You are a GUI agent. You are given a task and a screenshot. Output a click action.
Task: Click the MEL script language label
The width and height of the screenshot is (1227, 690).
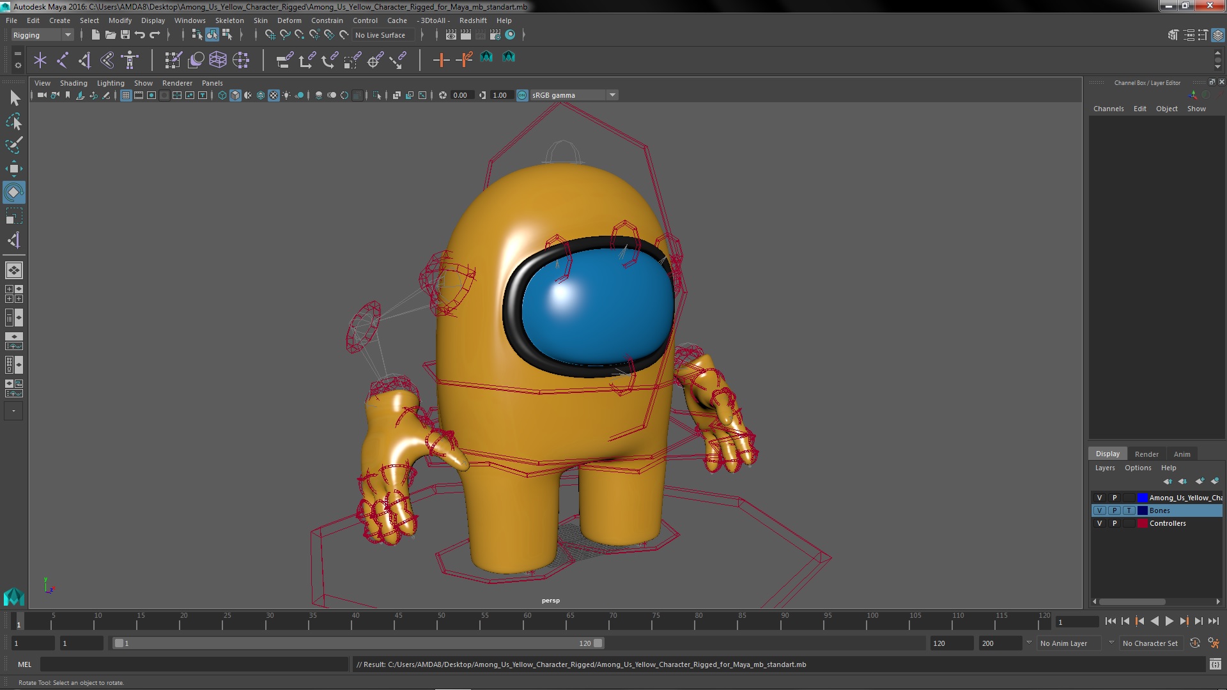24,664
